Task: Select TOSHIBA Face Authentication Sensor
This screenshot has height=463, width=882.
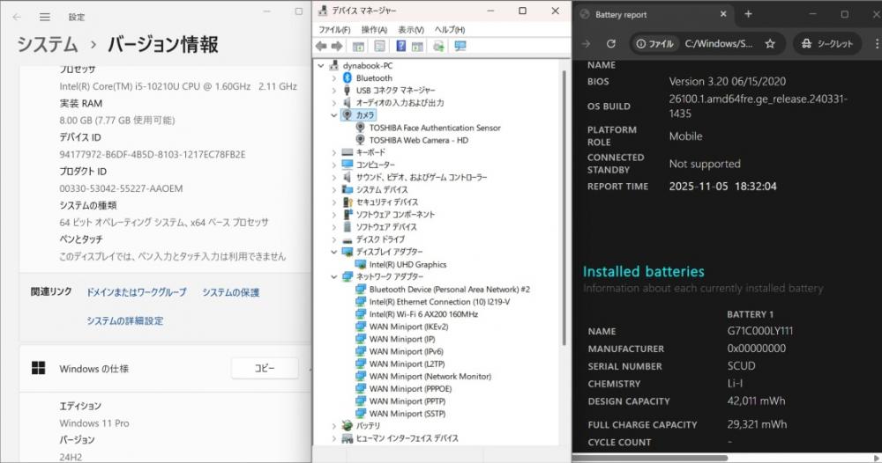Action: pyautogui.click(x=435, y=128)
